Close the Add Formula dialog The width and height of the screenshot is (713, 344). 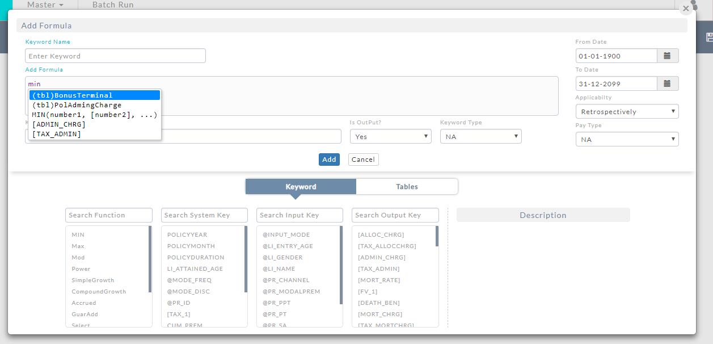(x=686, y=9)
